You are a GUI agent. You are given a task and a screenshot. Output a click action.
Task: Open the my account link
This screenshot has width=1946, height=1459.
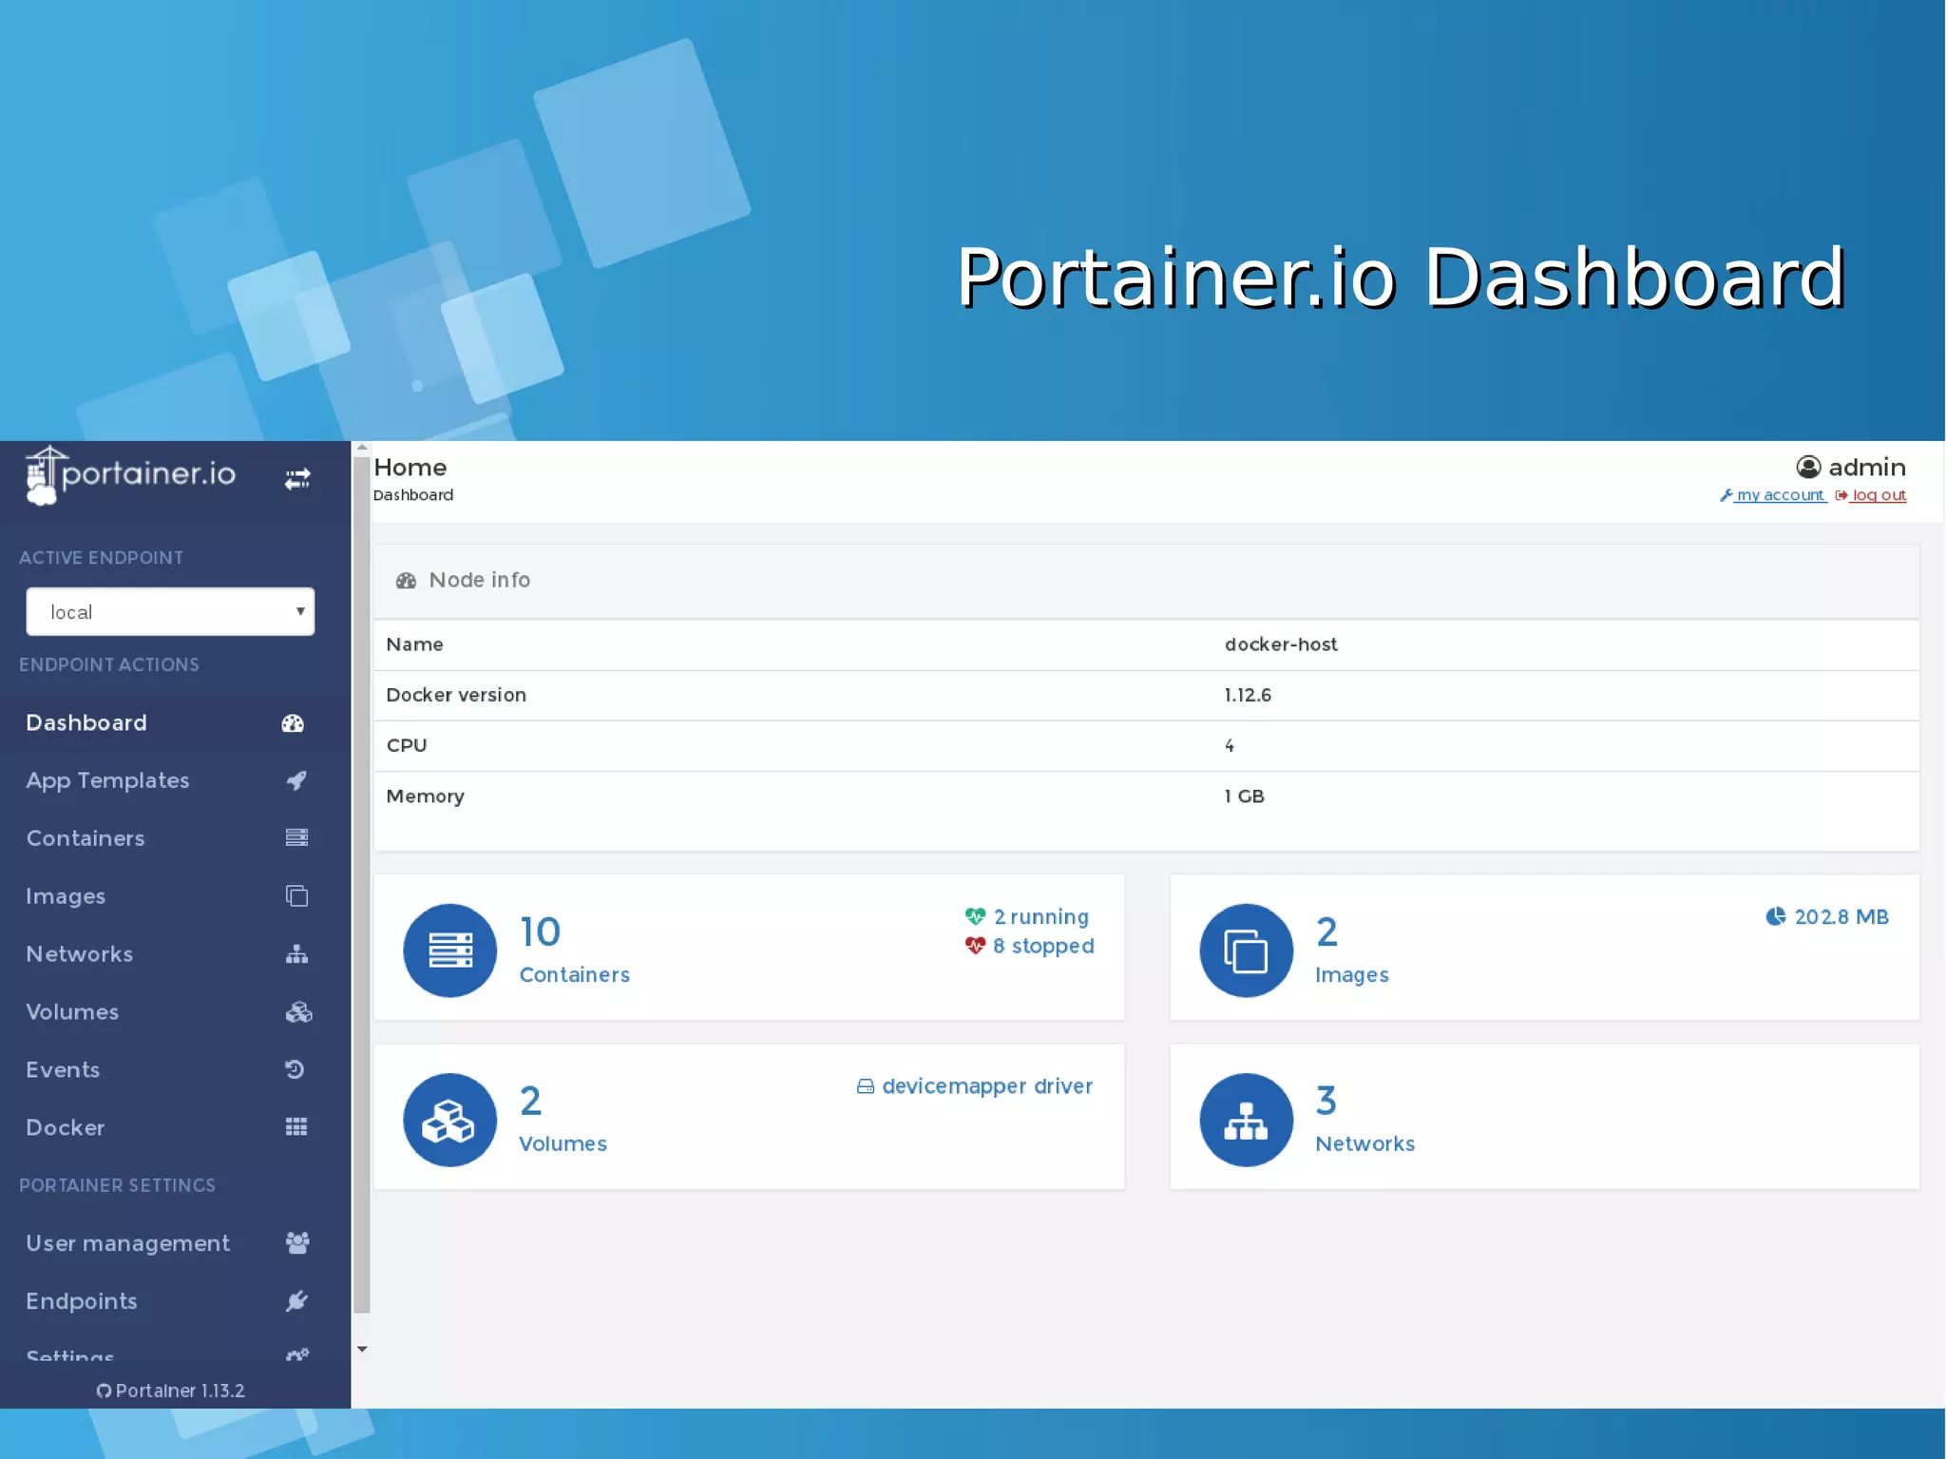coord(1781,495)
